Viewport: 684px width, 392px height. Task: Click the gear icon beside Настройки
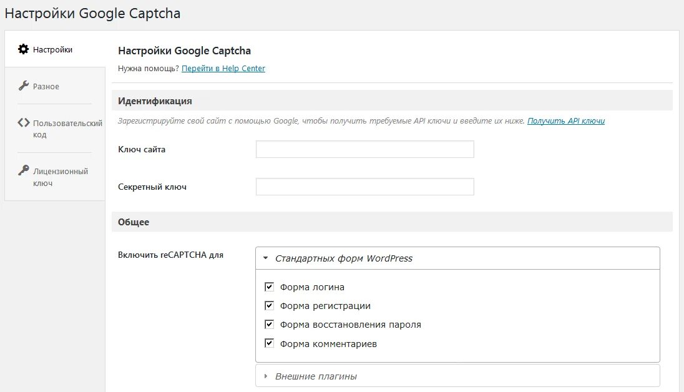point(24,49)
